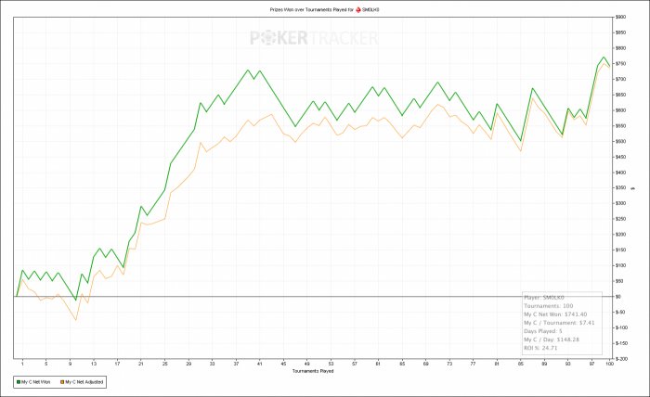Click the 'Days Played: 5' stat
650x397 pixels.
click(x=542, y=331)
